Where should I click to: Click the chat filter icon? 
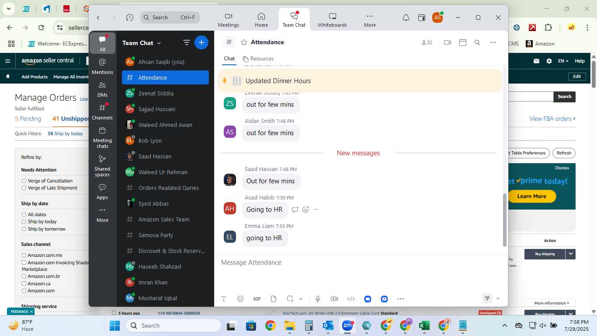coord(187,42)
